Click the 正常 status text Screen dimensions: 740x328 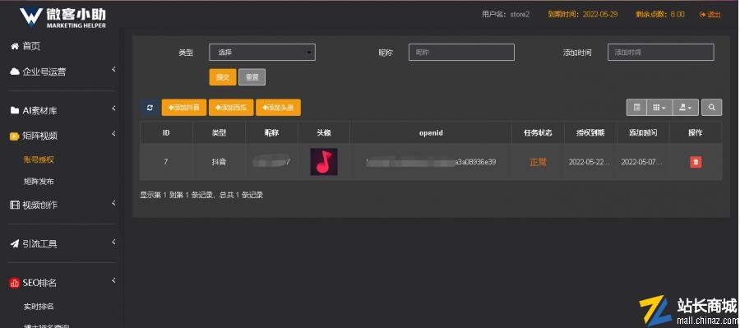click(x=538, y=162)
